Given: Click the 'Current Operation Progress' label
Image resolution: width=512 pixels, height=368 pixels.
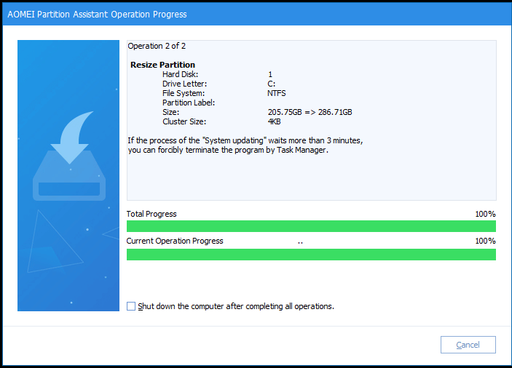Looking at the screenshot, I should (x=175, y=241).
